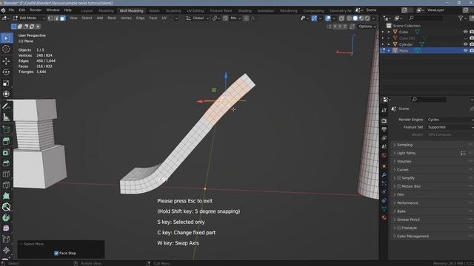The height and width of the screenshot is (266, 474).
Task: Switch to the Shading workspace tab
Action: [244, 10]
